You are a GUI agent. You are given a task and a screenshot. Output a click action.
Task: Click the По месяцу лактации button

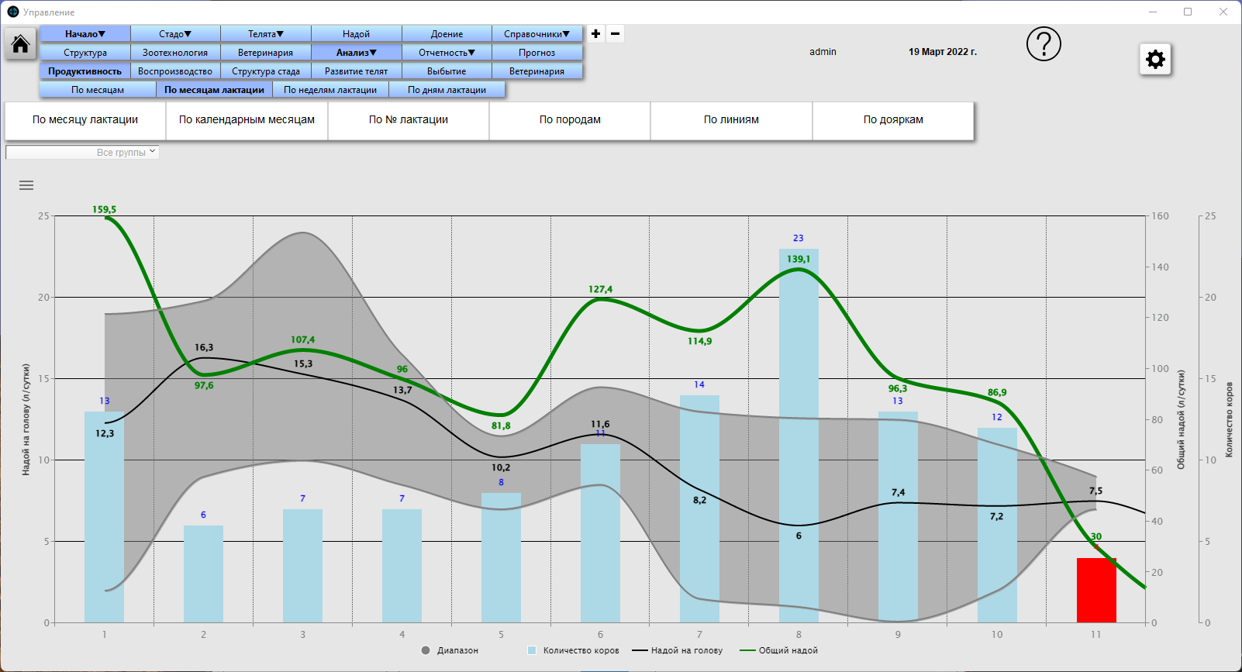pos(85,120)
